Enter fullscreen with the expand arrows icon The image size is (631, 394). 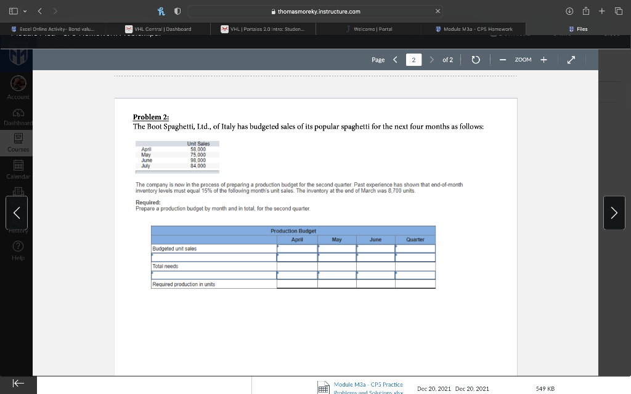click(571, 60)
